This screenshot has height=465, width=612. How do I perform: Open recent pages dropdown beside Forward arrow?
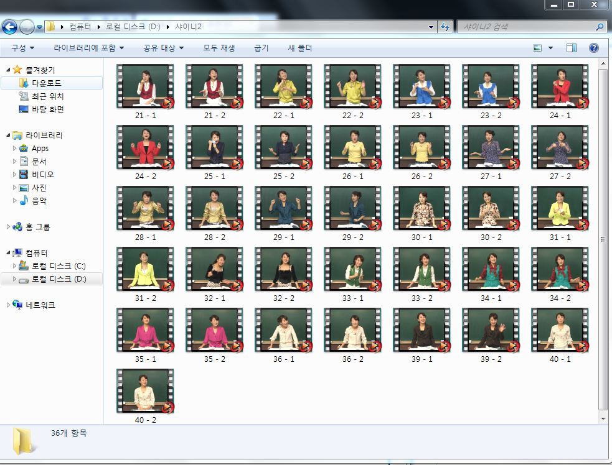click(39, 27)
